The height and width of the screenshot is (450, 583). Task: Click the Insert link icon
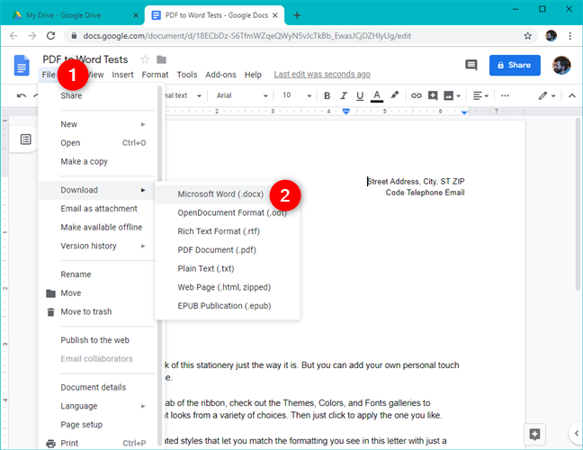point(416,95)
